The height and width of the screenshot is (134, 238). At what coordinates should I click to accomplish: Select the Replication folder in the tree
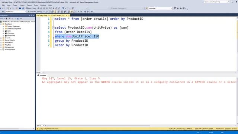pos(9,42)
